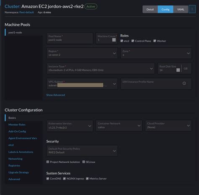Toggle the Metrics Server checkbox

[x=87, y=179]
